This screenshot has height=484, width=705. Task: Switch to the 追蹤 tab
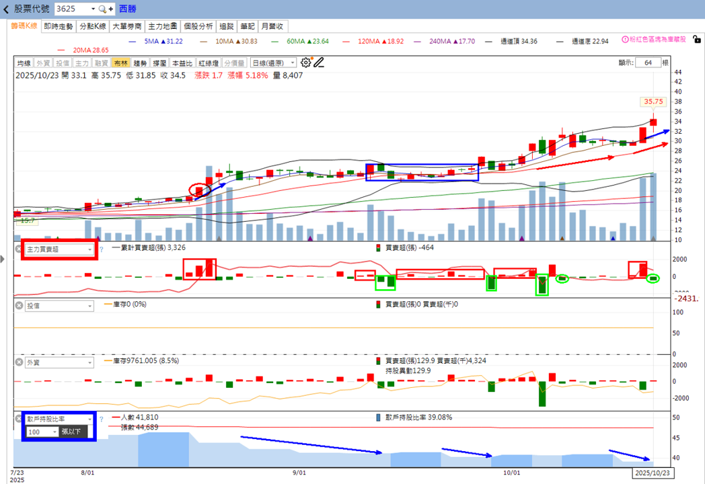point(227,26)
